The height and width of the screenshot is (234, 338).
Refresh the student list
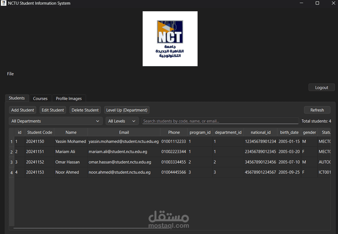(317, 110)
